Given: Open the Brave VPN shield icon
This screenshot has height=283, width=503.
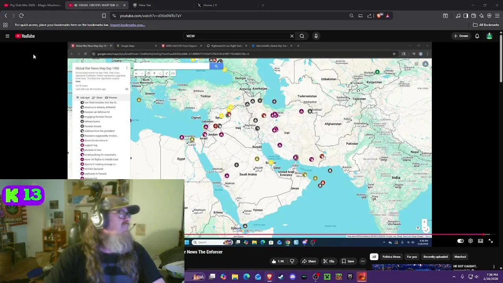Looking at the screenshot, I should [489, 16].
